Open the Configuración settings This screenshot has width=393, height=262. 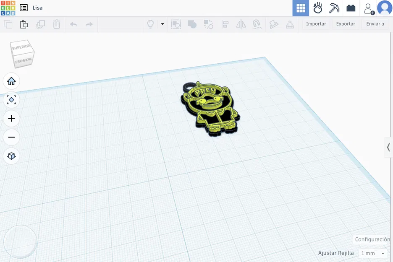(x=372, y=239)
